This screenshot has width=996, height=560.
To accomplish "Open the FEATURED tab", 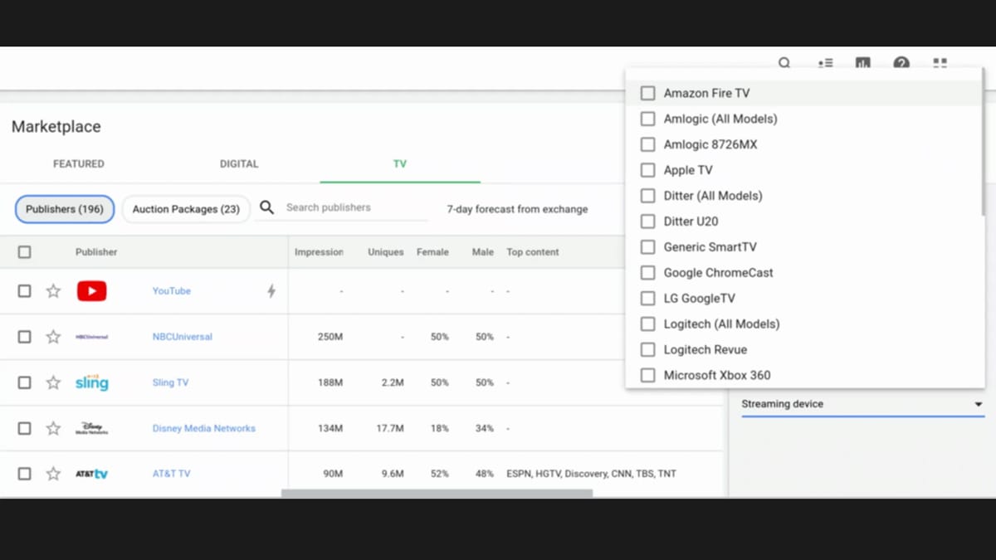I will [x=79, y=163].
